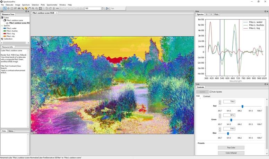Open the Spectrometer menu
The image size is (269, 159).
[x=52, y=5]
